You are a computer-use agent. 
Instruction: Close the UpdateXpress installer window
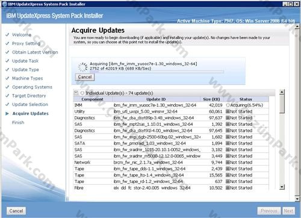(296, 4)
